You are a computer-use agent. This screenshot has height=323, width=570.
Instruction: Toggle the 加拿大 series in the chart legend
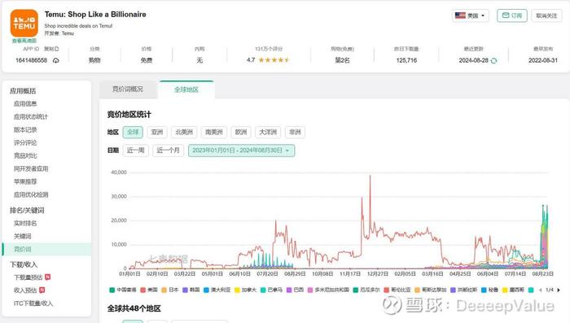tap(246, 290)
